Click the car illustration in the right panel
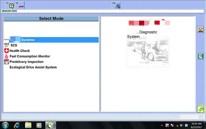The height and width of the screenshot is (129, 206). point(148,52)
